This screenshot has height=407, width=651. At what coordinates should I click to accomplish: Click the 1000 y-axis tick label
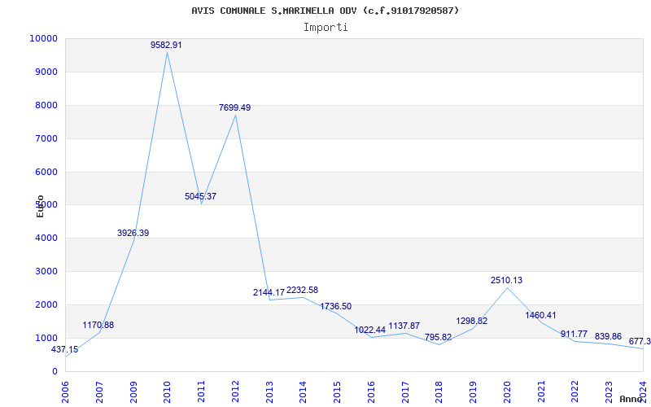[x=46, y=338]
